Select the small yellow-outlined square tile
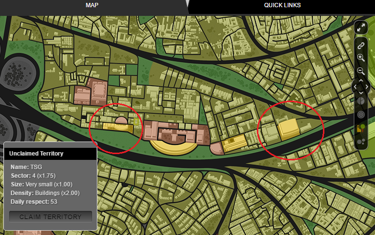375x235 pixels. coord(136,122)
